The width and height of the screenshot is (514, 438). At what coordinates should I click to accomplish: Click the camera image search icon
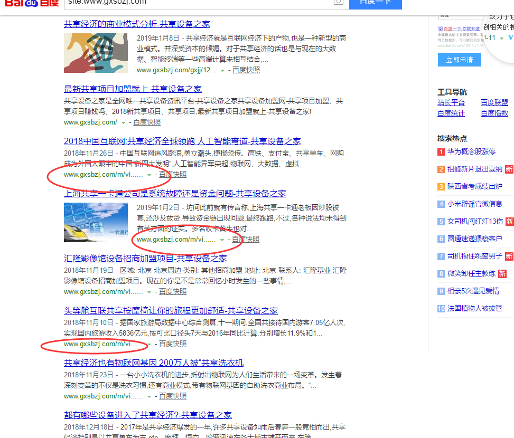pos(338,2)
